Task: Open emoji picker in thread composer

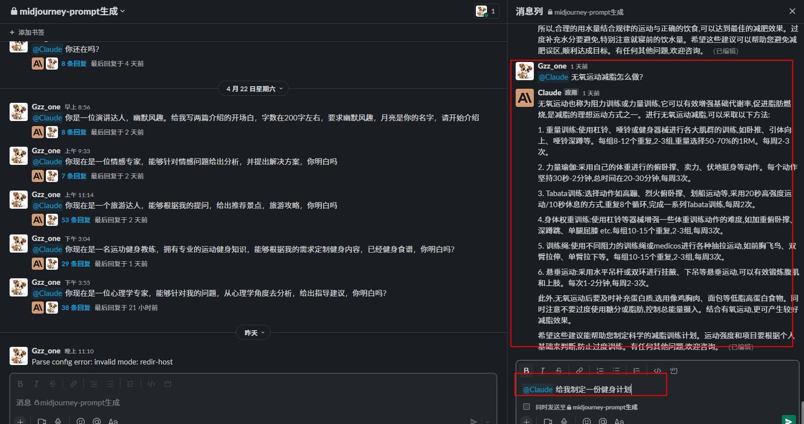Action: point(587,421)
